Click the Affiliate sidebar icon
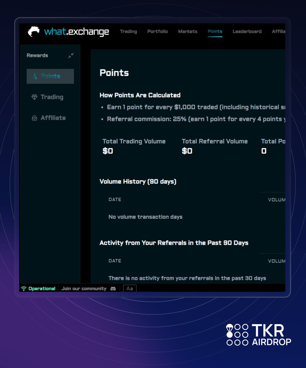The image size is (306, 368). click(x=34, y=118)
